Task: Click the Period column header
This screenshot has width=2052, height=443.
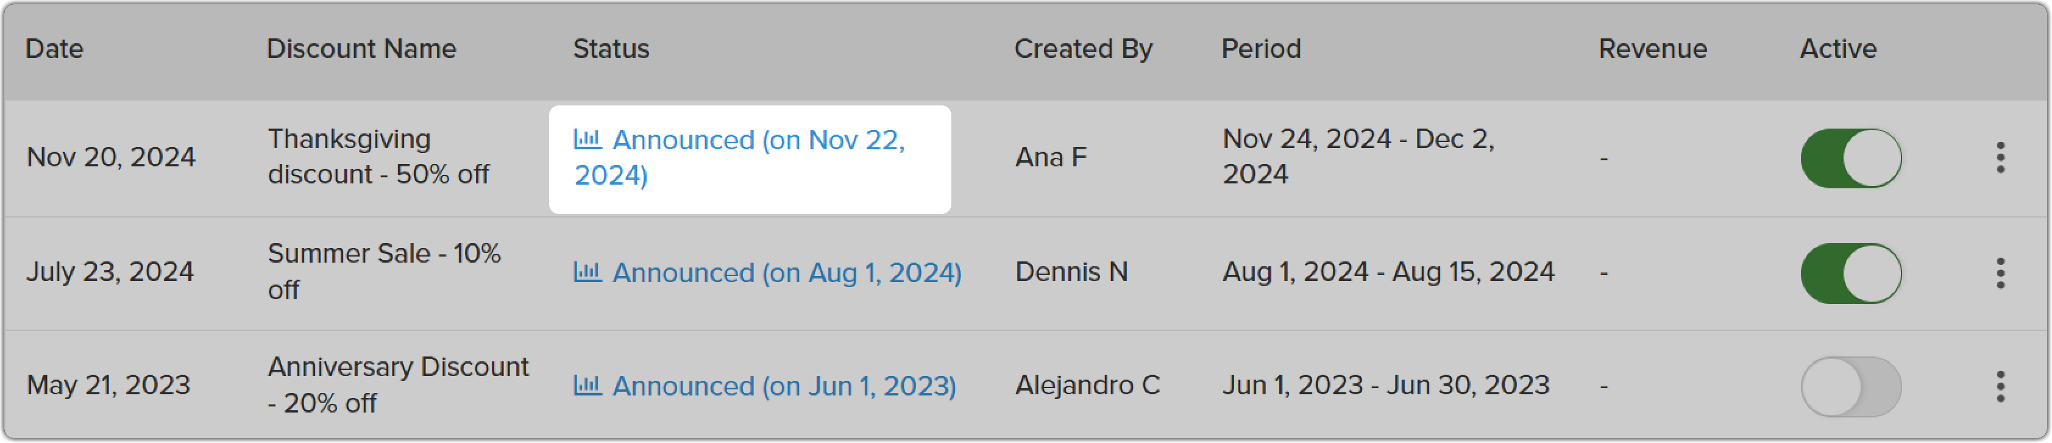Action: coord(1261,49)
